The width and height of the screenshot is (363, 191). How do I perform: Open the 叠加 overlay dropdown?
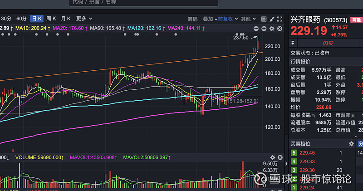click(x=210, y=19)
